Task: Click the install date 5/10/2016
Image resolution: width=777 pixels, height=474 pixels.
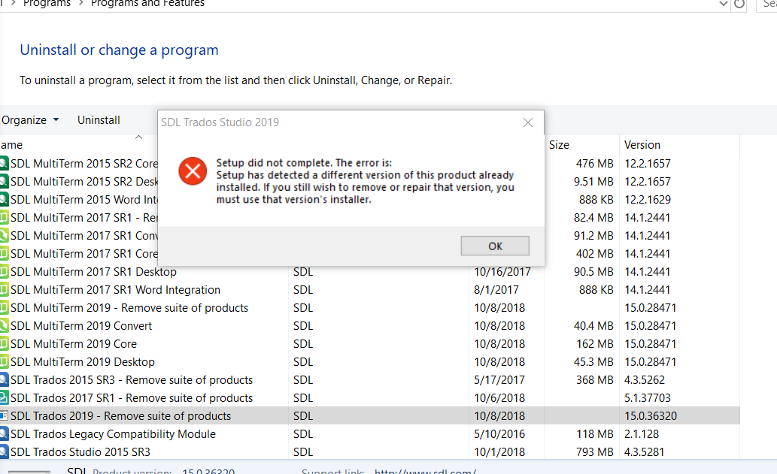Action: pyautogui.click(x=499, y=434)
